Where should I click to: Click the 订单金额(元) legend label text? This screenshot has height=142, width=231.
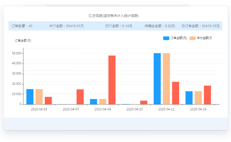pyautogui.click(x=179, y=38)
